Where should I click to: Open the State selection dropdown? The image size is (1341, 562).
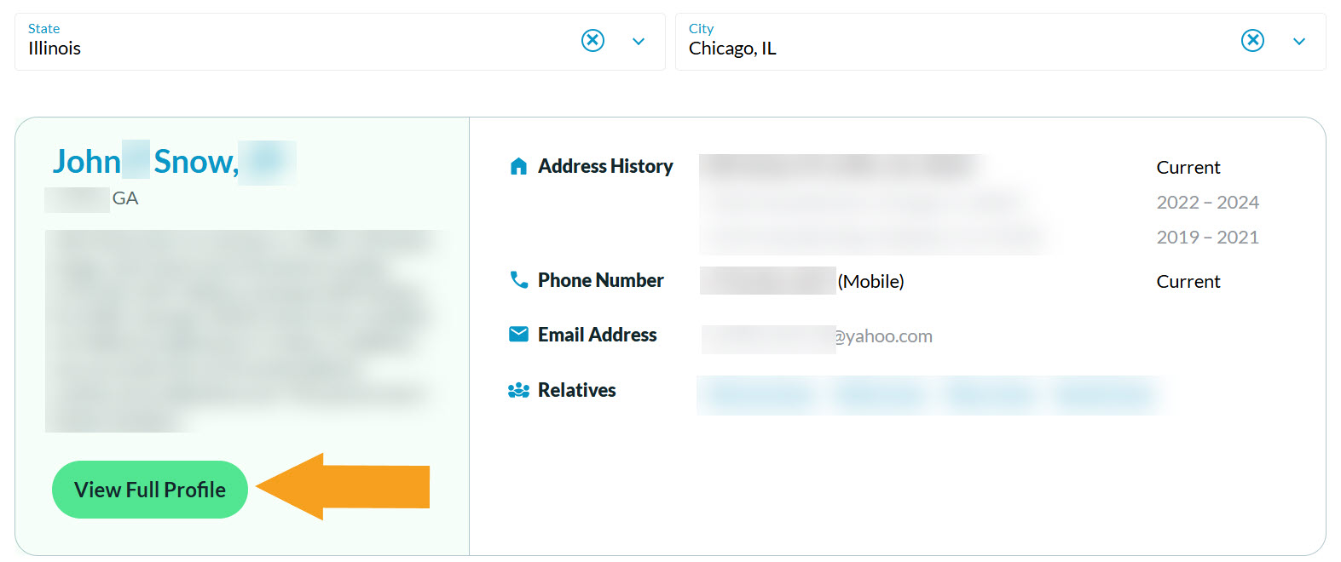[639, 41]
